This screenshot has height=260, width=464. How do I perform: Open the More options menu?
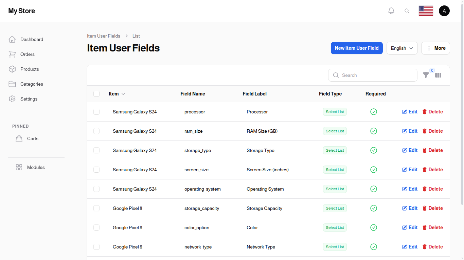point(435,48)
